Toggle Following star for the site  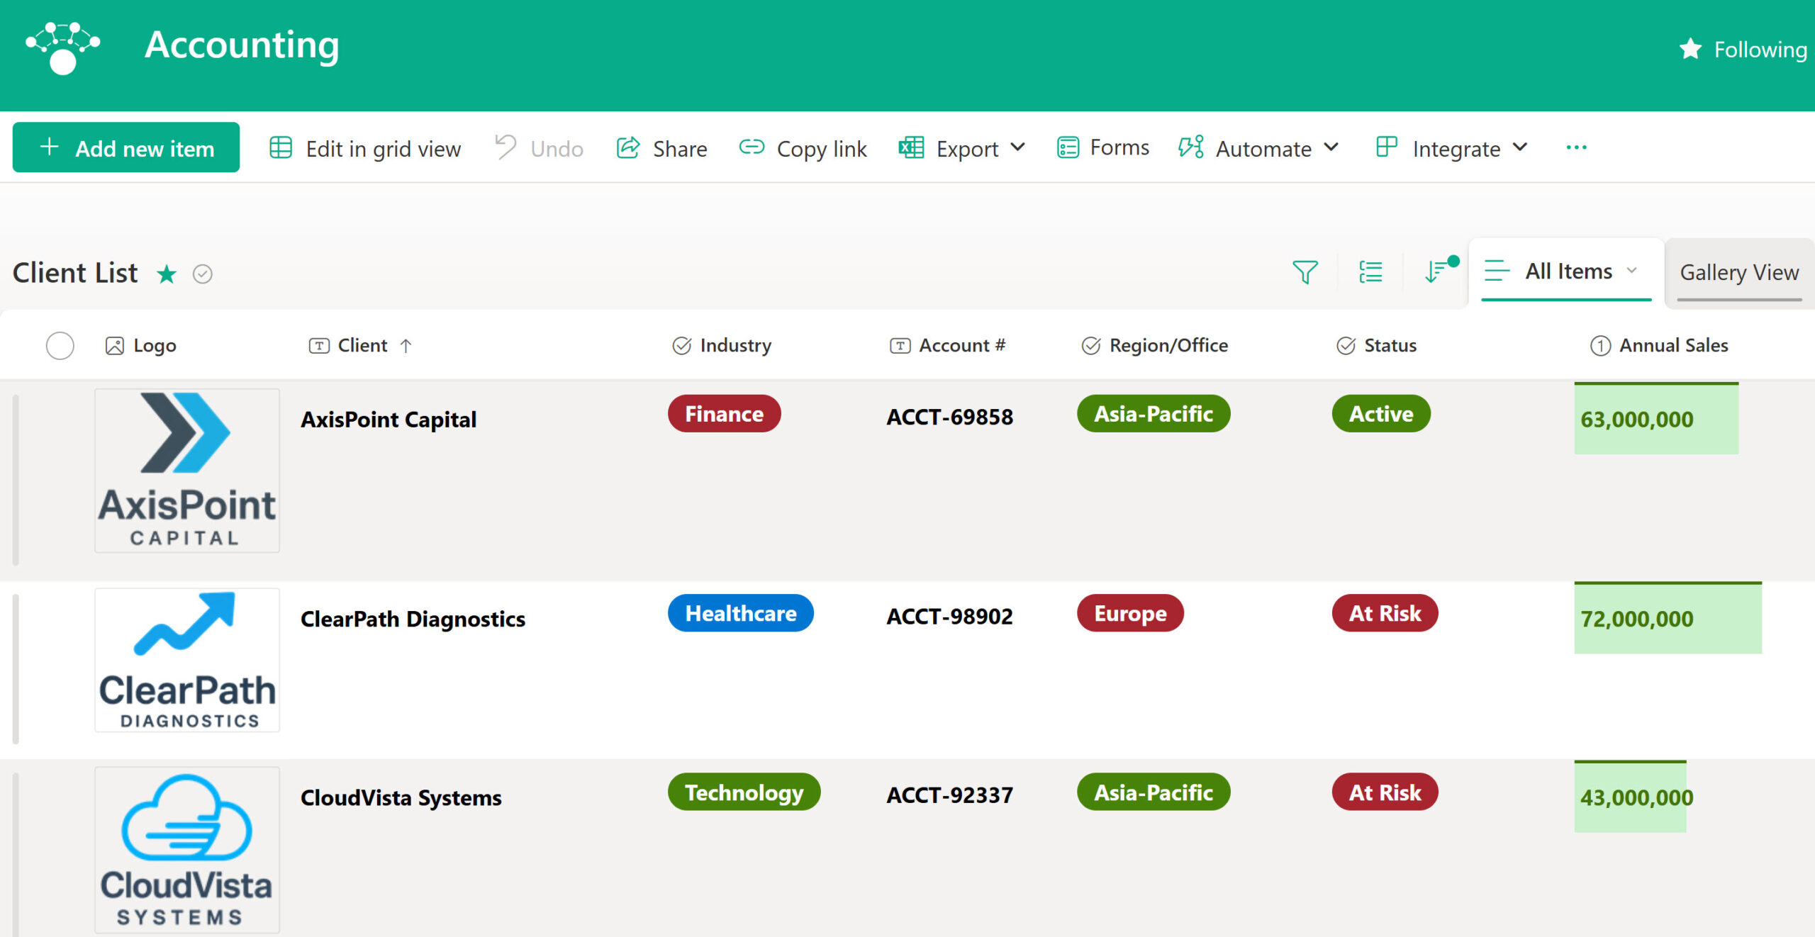[1691, 49]
